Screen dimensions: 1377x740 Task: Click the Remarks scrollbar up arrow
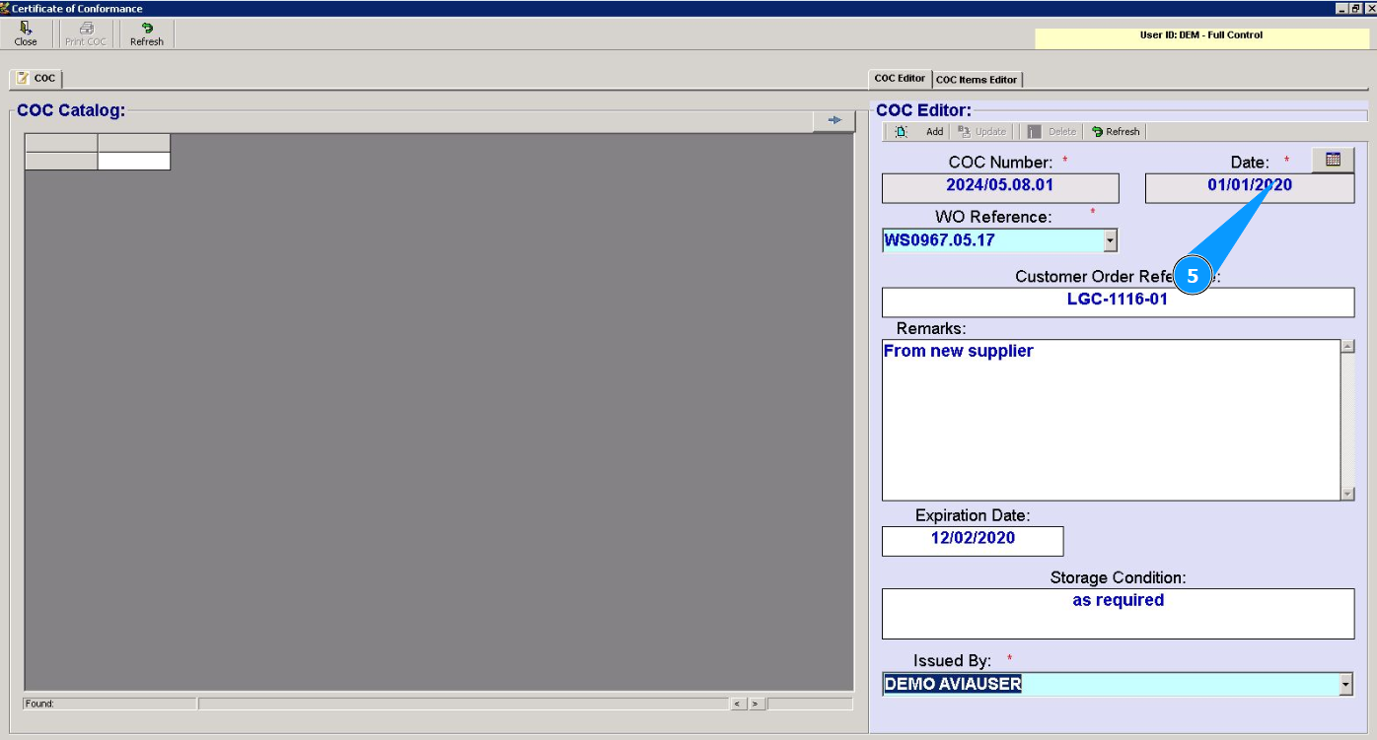pos(1347,347)
